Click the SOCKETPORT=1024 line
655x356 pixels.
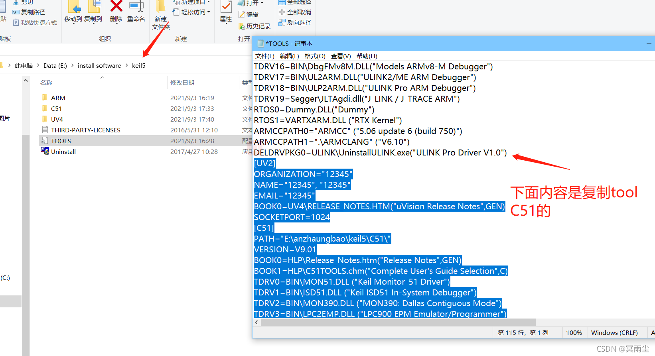tap(292, 217)
